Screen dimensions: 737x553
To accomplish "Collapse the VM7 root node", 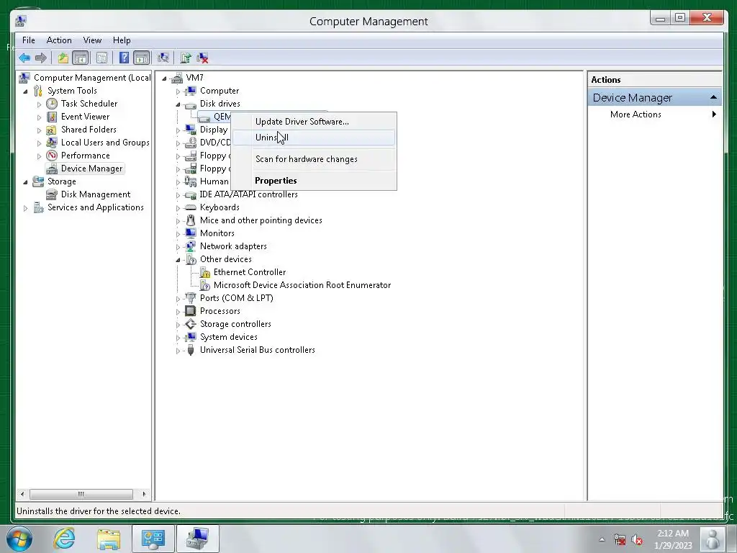I will [x=164, y=78].
